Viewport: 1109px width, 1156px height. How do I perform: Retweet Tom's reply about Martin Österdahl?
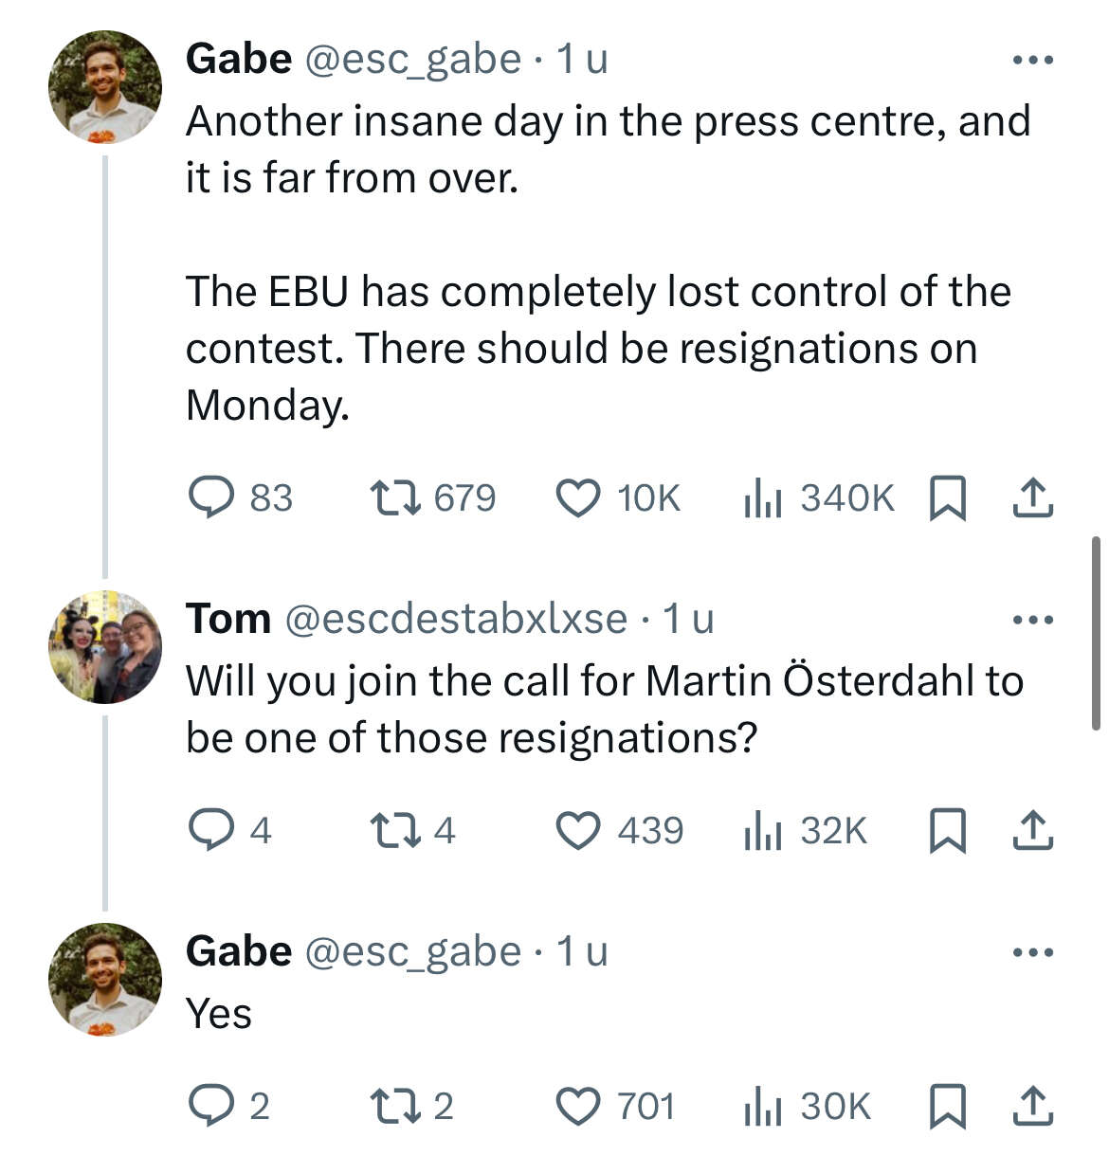coord(394,831)
